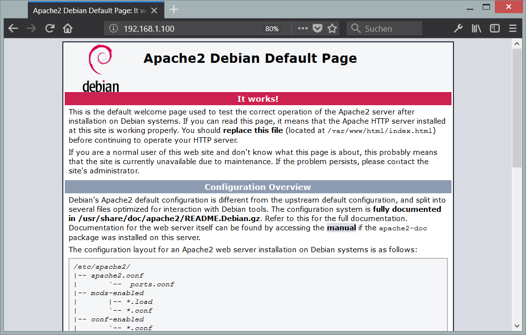This screenshot has height=335, width=526.
Task: Save page to Pocket
Action: (x=318, y=29)
